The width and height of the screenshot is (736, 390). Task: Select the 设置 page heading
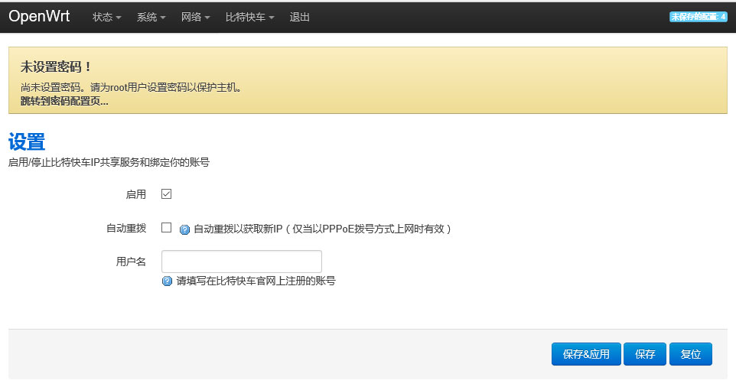point(27,141)
